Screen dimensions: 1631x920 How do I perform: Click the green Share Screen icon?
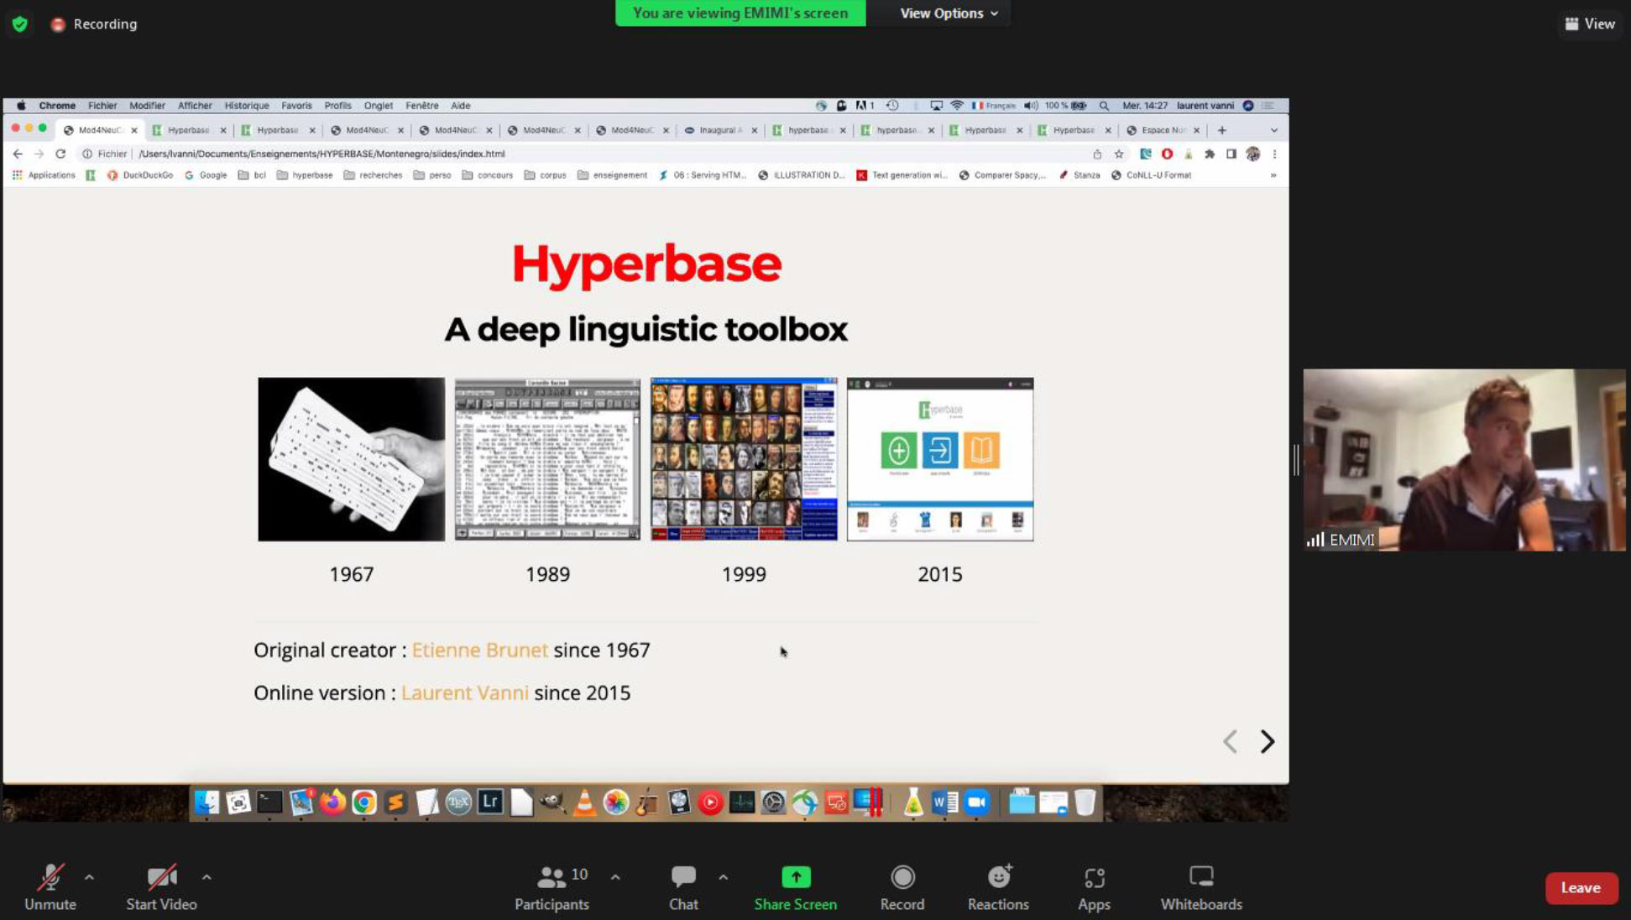pyautogui.click(x=795, y=878)
